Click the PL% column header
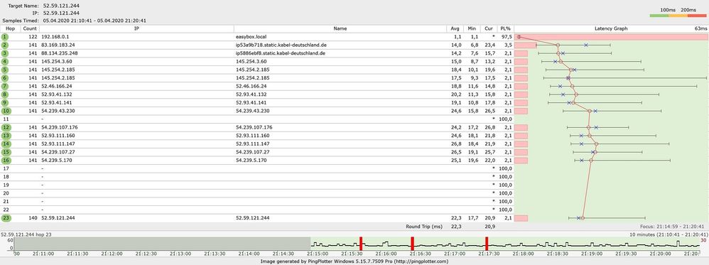Image resolution: width=709 pixels, height=265 pixels. tap(506, 28)
